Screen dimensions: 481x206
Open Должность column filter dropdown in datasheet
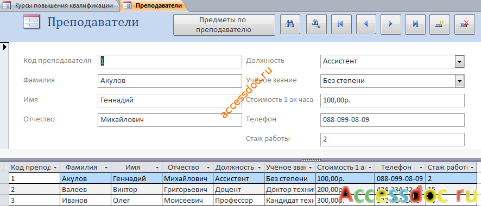[259, 168]
